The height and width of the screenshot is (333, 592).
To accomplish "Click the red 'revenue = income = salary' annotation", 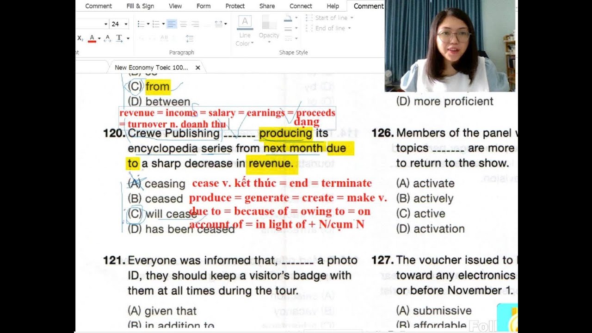I will [227, 118].
